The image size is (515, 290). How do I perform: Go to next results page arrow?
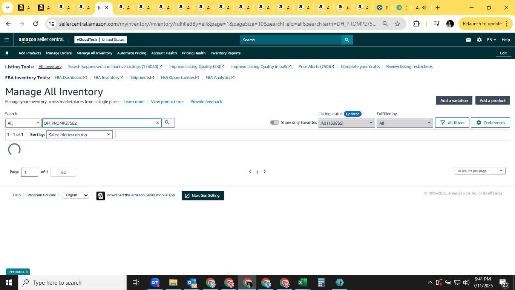coord(265,172)
